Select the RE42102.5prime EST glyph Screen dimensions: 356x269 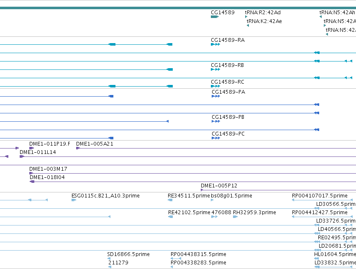point(170,217)
